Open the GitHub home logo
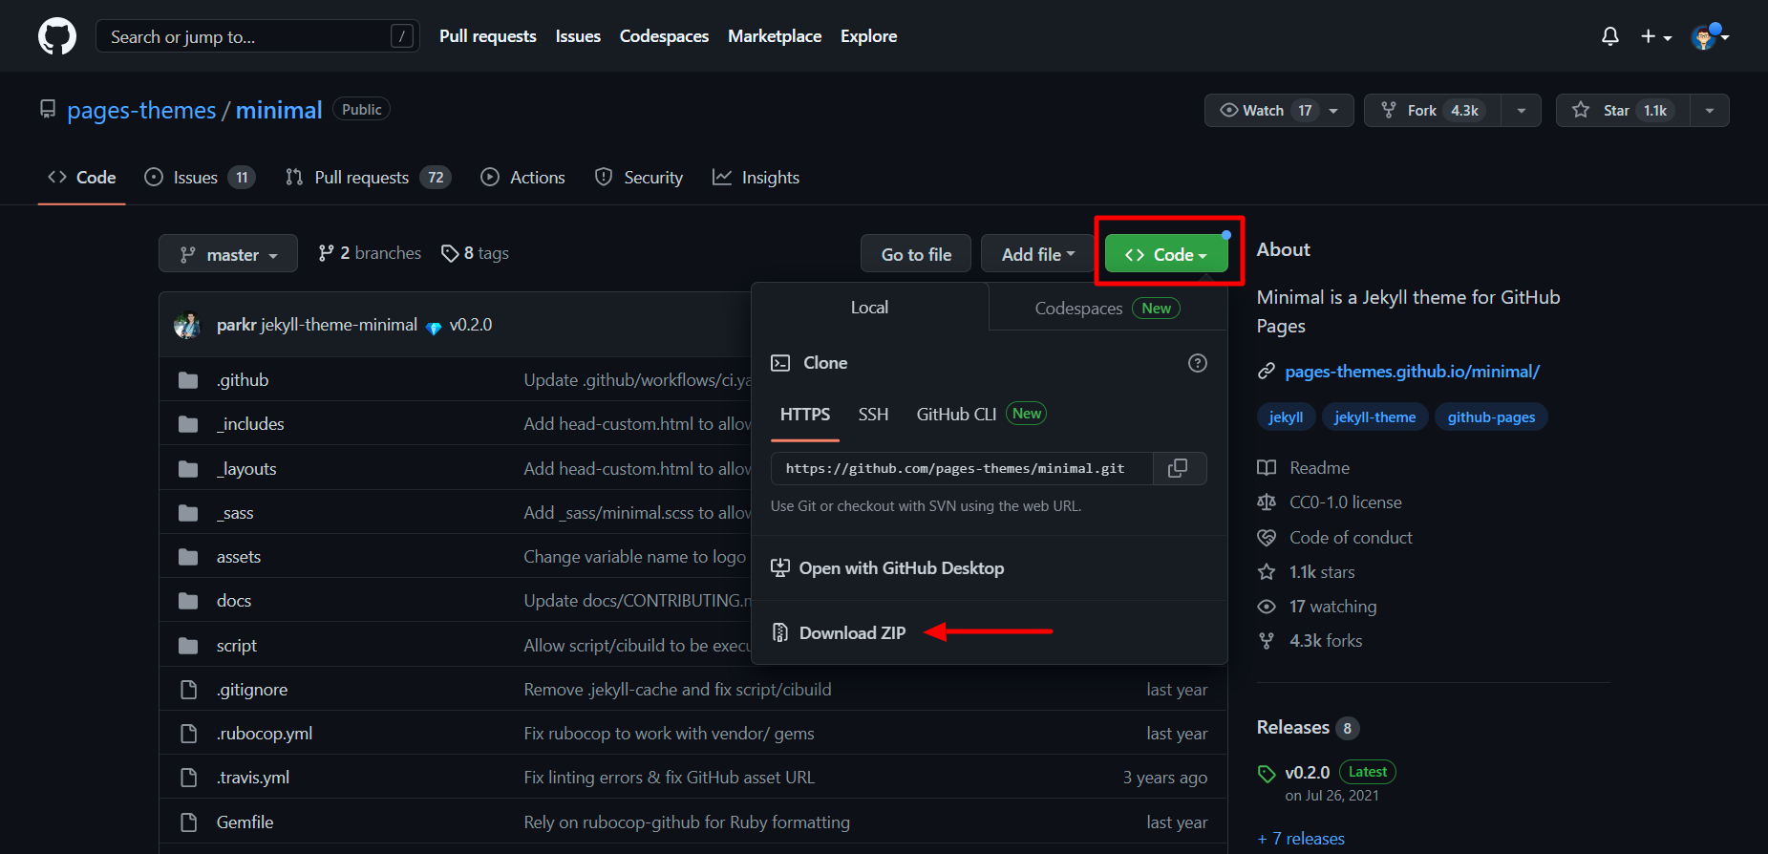The height and width of the screenshot is (854, 1768). click(x=57, y=36)
